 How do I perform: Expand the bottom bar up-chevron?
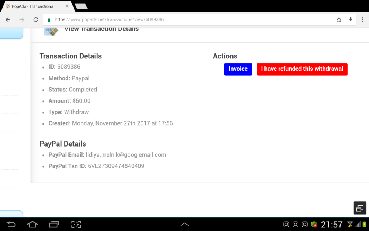click(184, 224)
